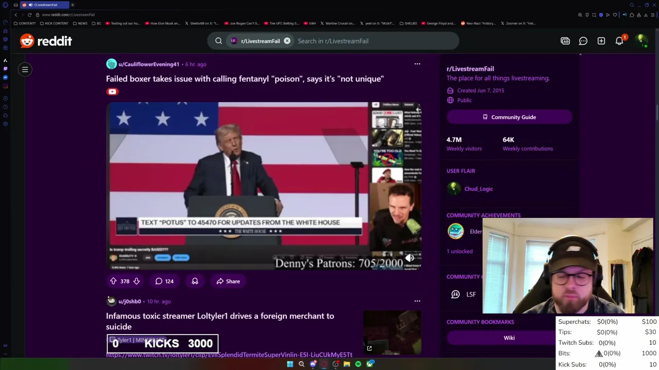Click the address bar URL
Viewport: 659px width, 370px height.
click(x=68, y=15)
